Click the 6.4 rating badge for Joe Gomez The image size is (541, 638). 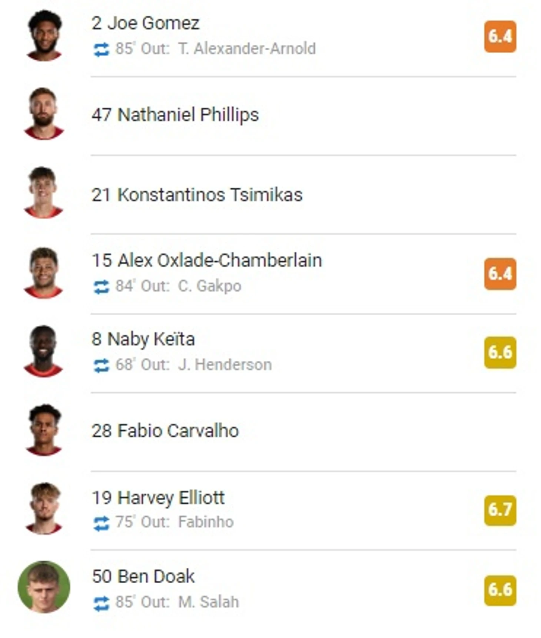(500, 36)
